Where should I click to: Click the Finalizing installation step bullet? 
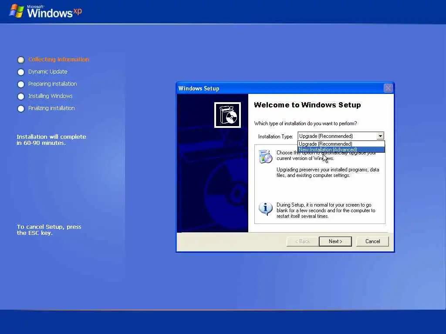[x=21, y=109]
